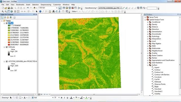Select the Zoom Out tool
This screenshot has height=102, width=181.
[6, 11]
